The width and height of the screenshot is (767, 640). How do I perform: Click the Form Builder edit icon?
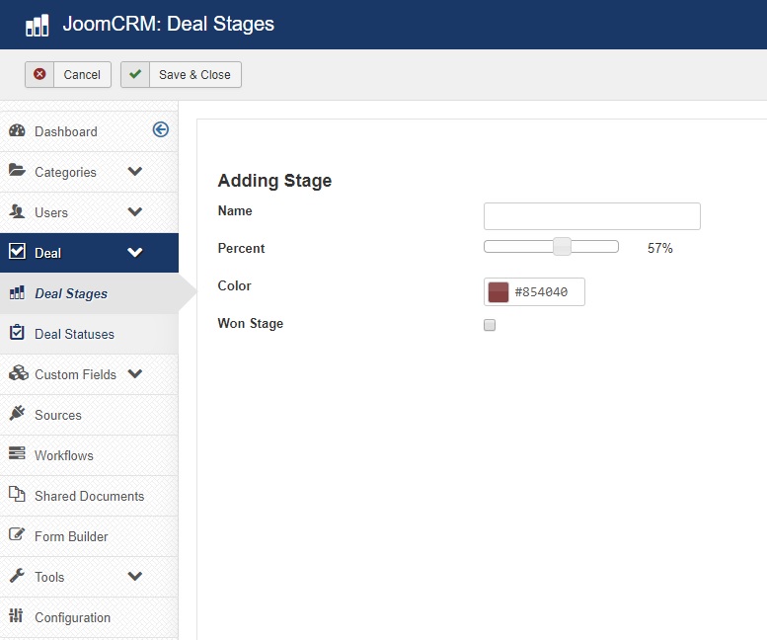click(x=17, y=534)
